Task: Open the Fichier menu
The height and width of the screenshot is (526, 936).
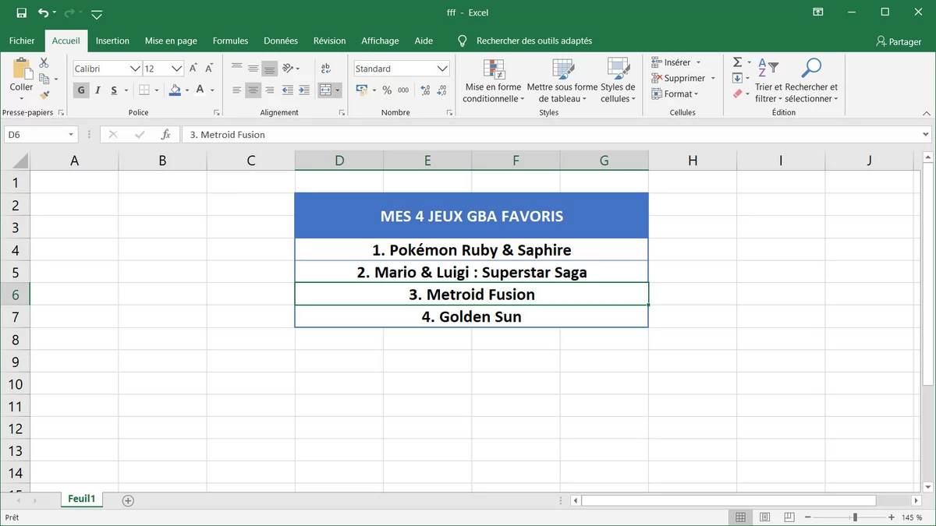Action: (22, 41)
